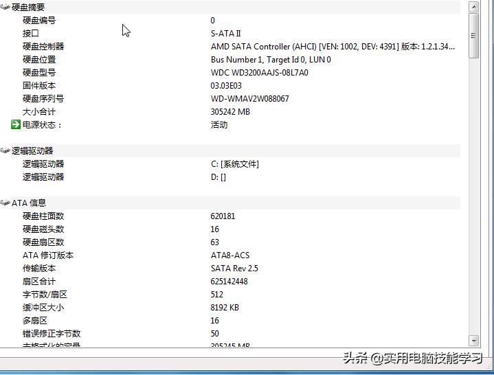Click the AMD SATA Controller value

[x=333, y=47]
